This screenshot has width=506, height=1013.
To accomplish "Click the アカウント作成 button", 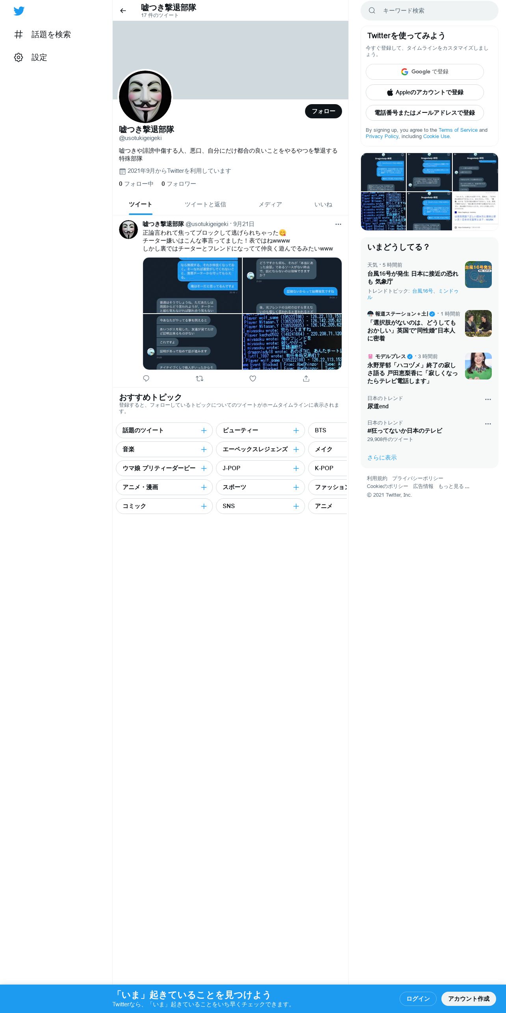I will tap(469, 998).
